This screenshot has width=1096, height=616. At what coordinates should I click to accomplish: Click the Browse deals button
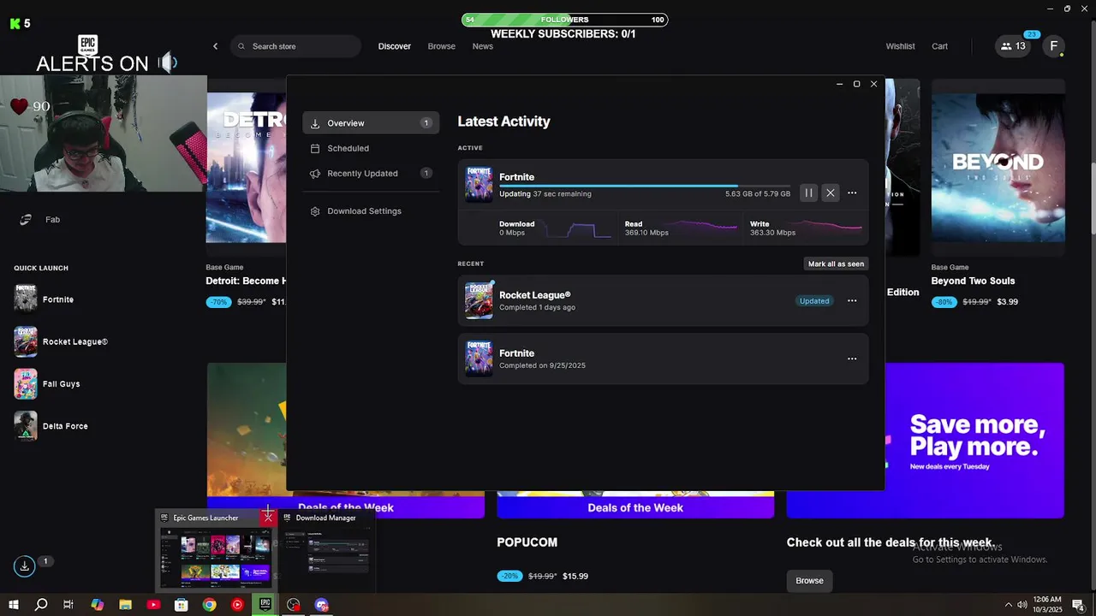pos(809,581)
